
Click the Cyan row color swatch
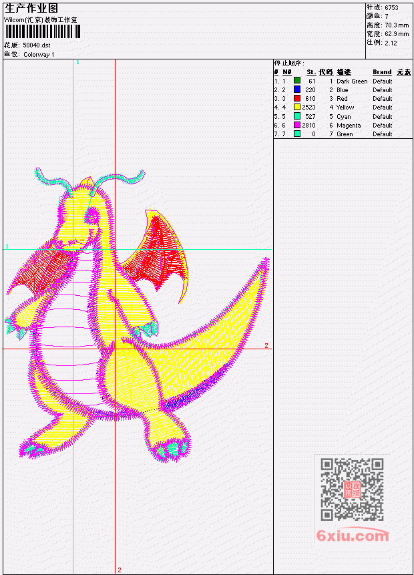297,116
